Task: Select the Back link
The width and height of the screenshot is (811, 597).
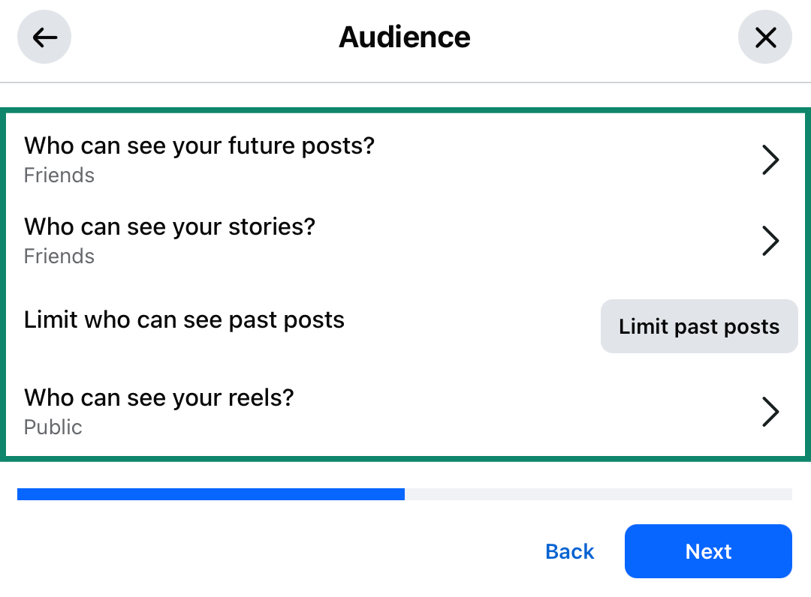Action: (569, 551)
